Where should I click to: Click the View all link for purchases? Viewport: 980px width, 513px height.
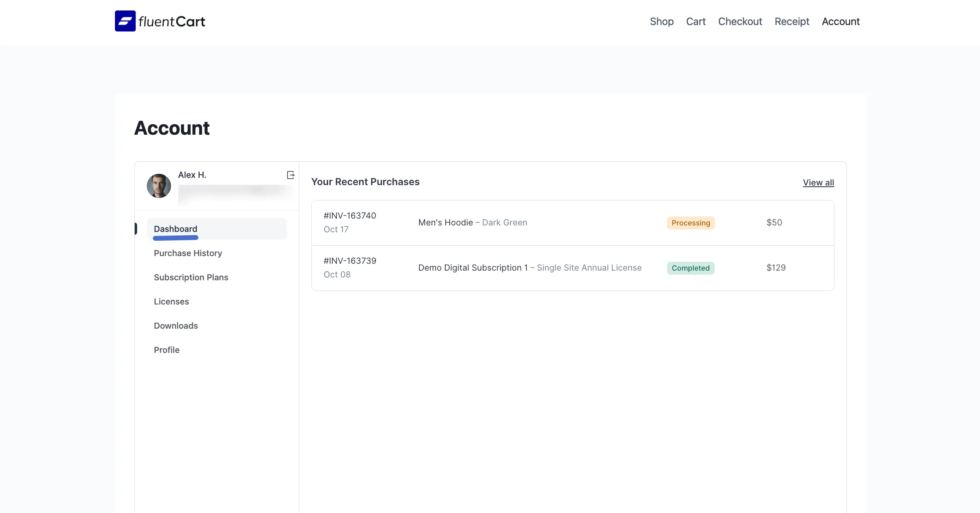coord(818,182)
